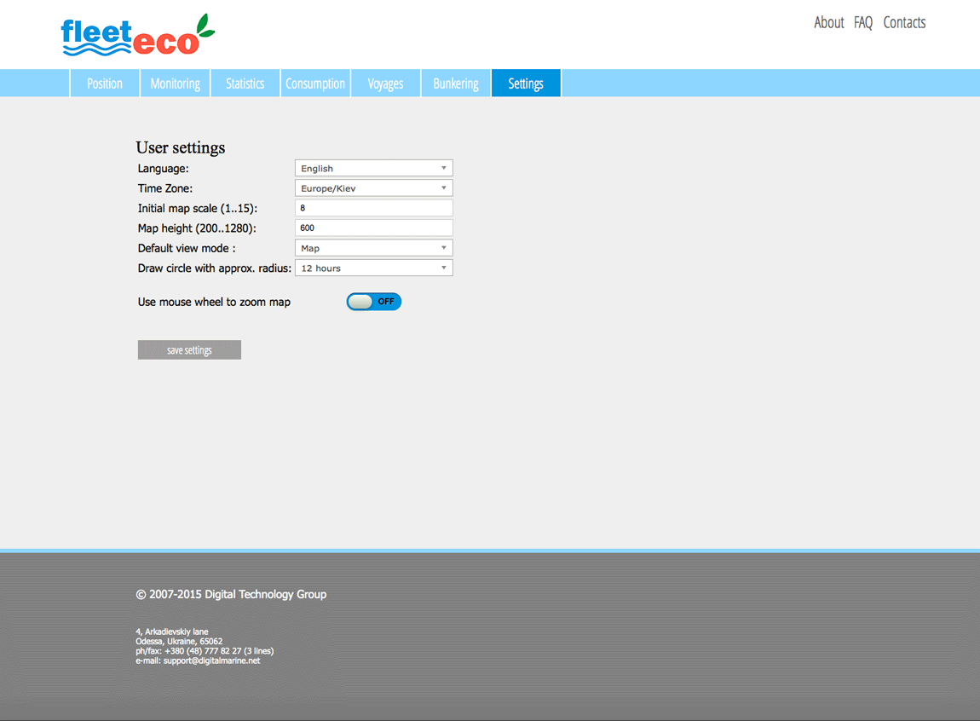Focus the Map height input field

coord(373,228)
